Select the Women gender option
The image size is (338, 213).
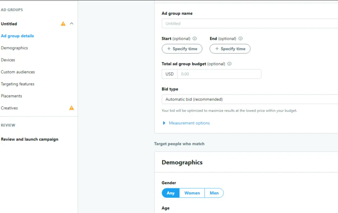coord(192,193)
